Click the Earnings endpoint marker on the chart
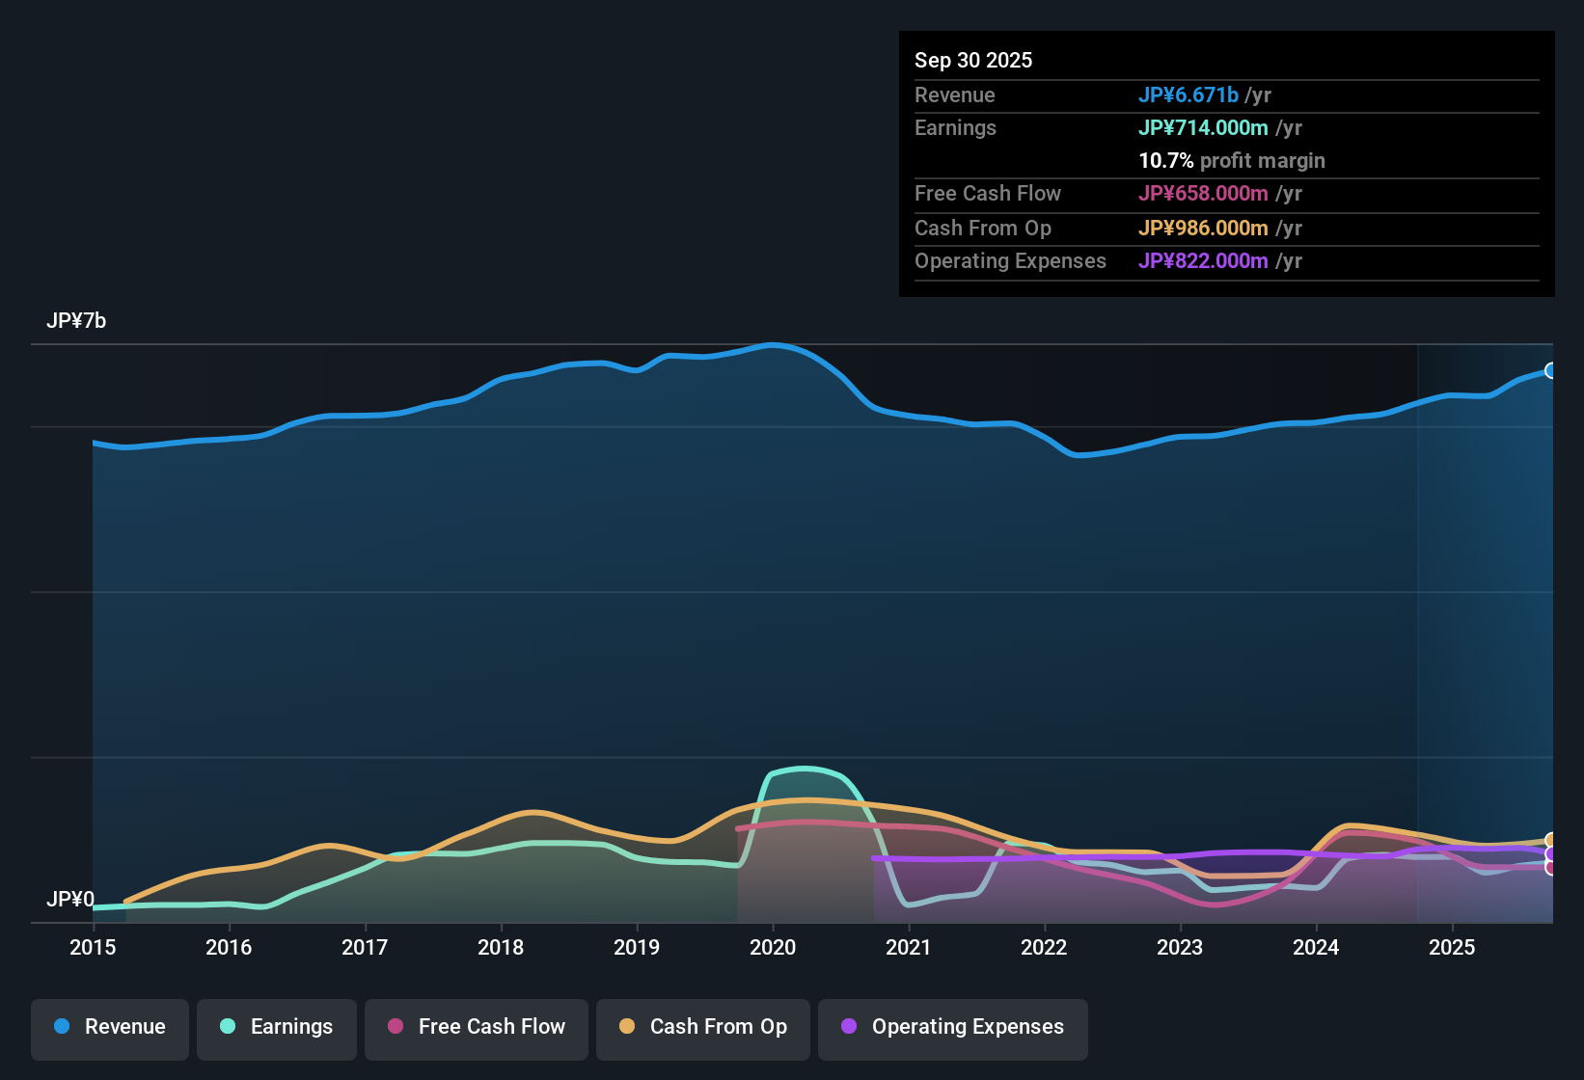Screen dimensions: 1584x1080 pyautogui.click(x=1549, y=860)
